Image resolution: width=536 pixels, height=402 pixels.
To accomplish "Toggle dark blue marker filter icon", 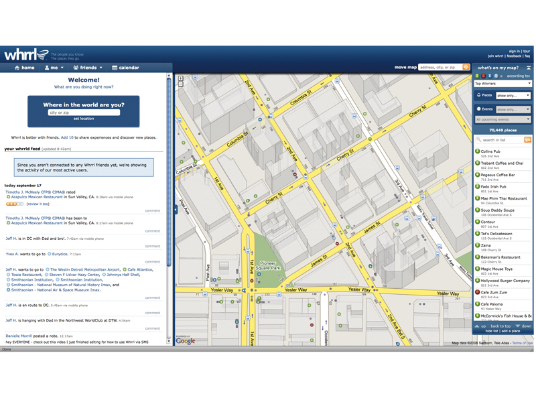I will [x=490, y=76].
